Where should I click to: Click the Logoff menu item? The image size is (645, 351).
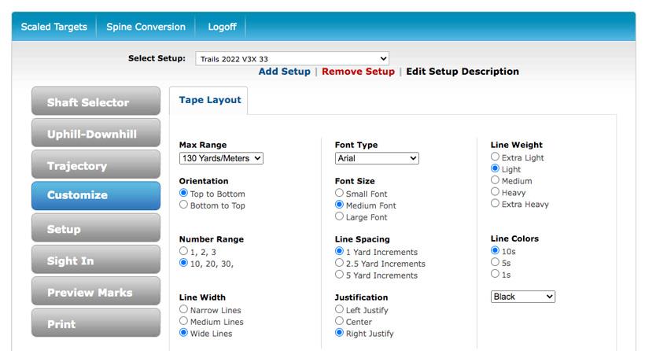(x=222, y=27)
